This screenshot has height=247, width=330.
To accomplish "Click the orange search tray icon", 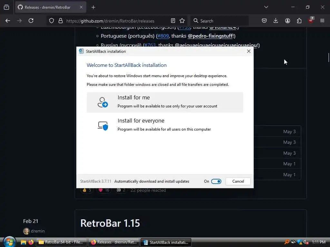I will 286,242.
